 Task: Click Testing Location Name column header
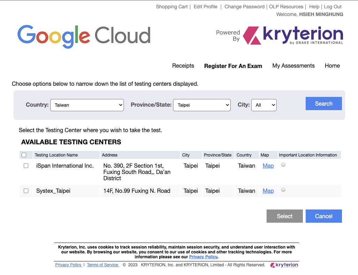(x=66, y=155)
